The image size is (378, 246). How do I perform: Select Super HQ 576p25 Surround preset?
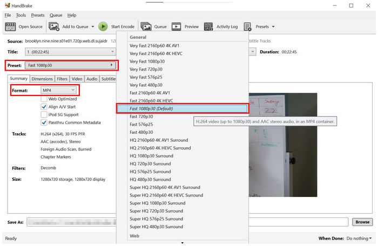[183, 219]
